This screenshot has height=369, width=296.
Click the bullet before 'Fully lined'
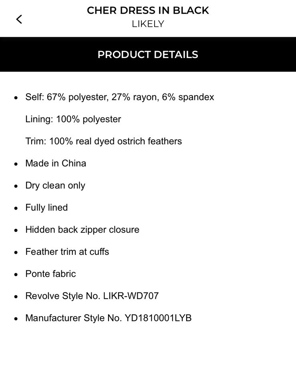[x=16, y=208]
